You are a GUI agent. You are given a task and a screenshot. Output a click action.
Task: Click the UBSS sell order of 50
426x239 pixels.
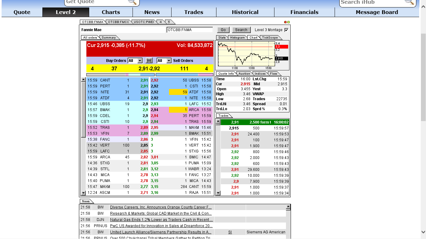pyautogui.click(x=182, y=80)
